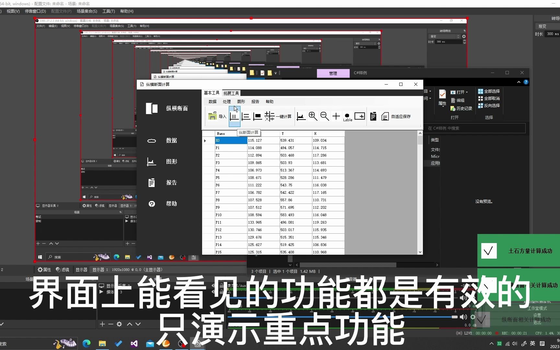Screen dimensions: 560x350
Task: Select the zoom-out magnifier tool
Action: click(324, 116)
